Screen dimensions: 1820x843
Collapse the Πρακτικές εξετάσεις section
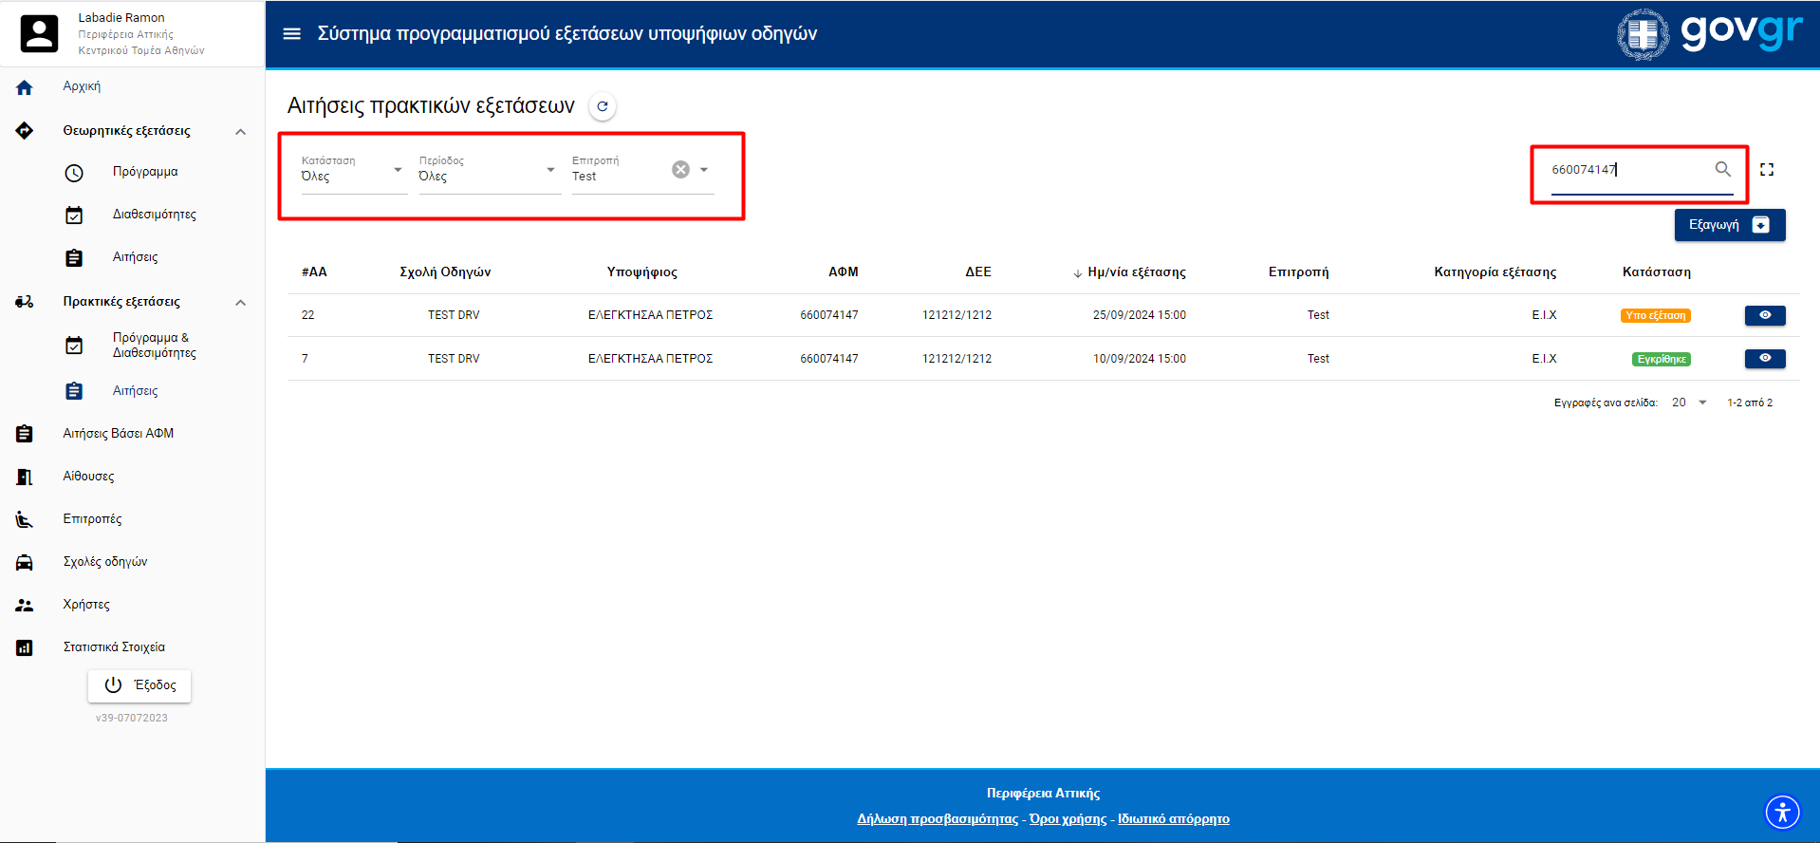[241, 303]
